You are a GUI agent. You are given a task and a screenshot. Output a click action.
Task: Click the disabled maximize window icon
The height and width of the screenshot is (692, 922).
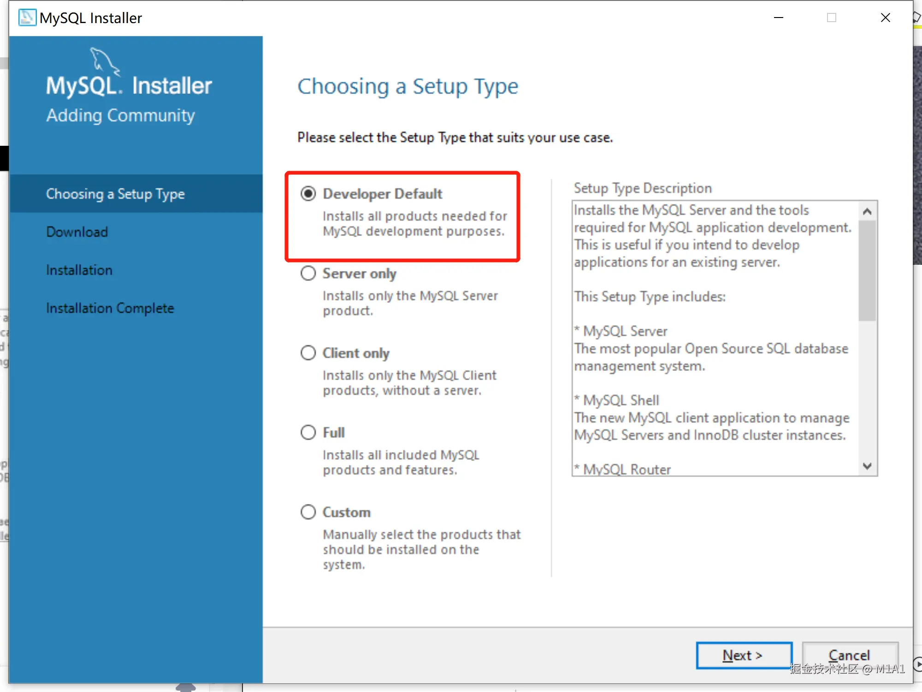point(832,18)
